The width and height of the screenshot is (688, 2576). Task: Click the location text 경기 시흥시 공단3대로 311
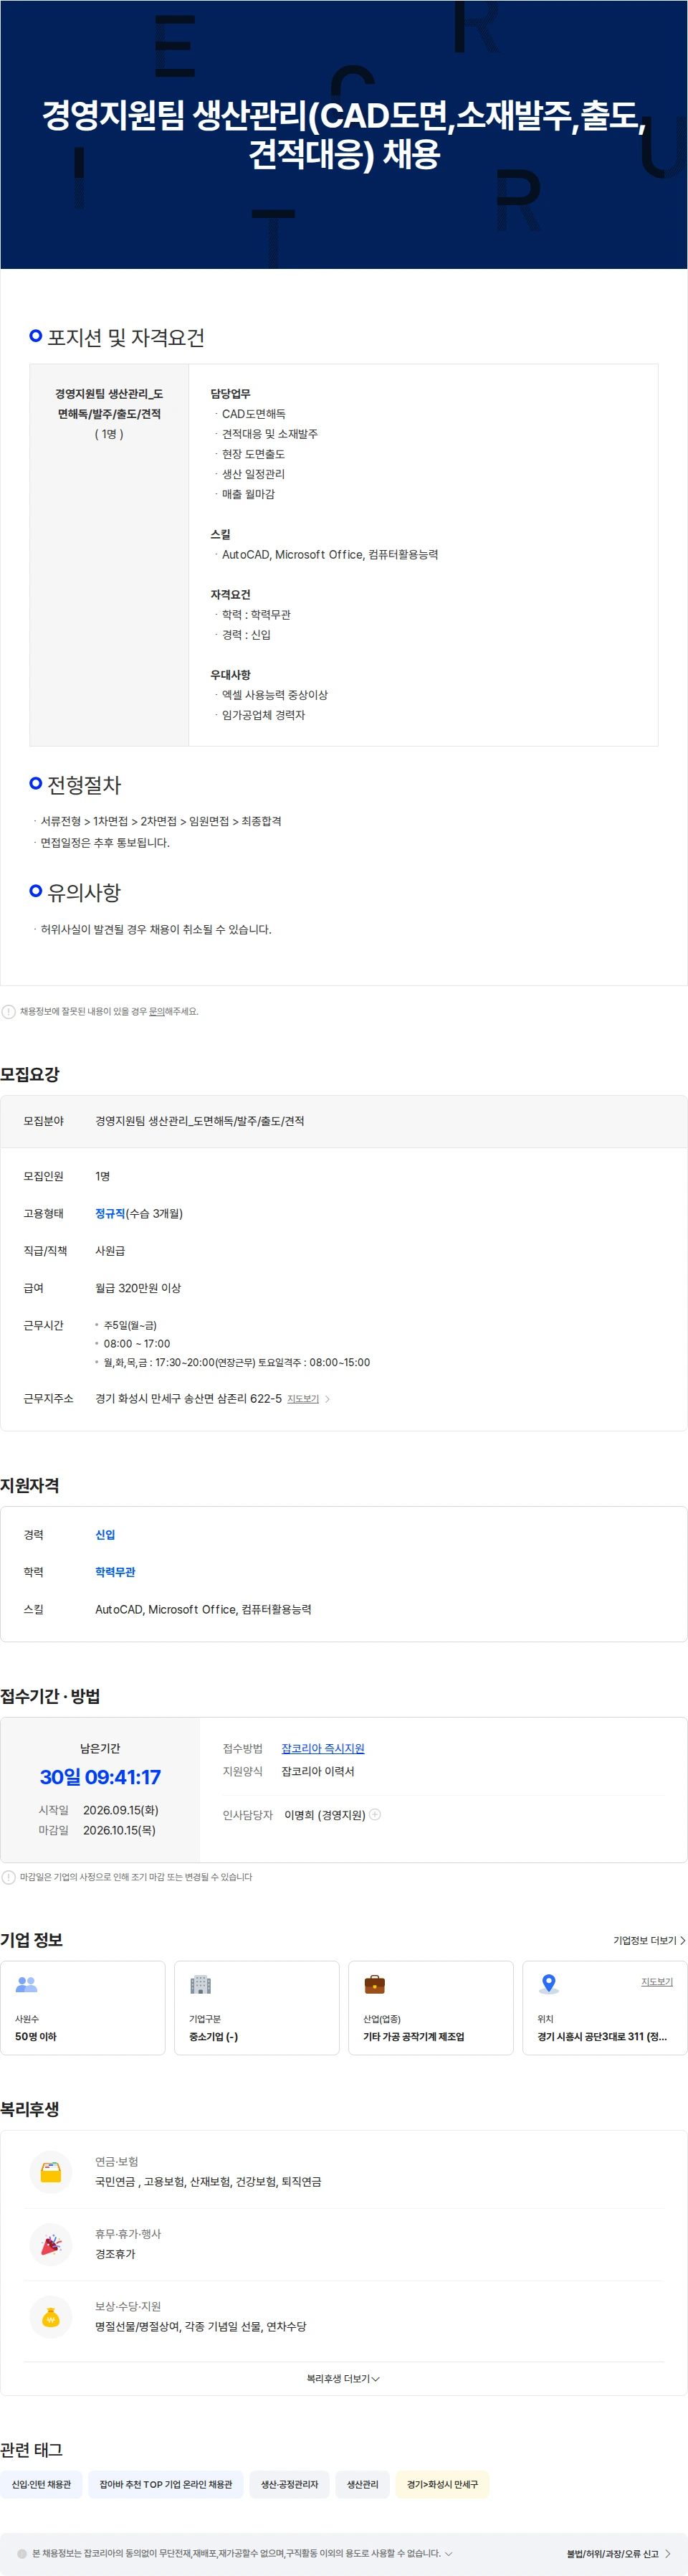click(x=602, y=2036)
